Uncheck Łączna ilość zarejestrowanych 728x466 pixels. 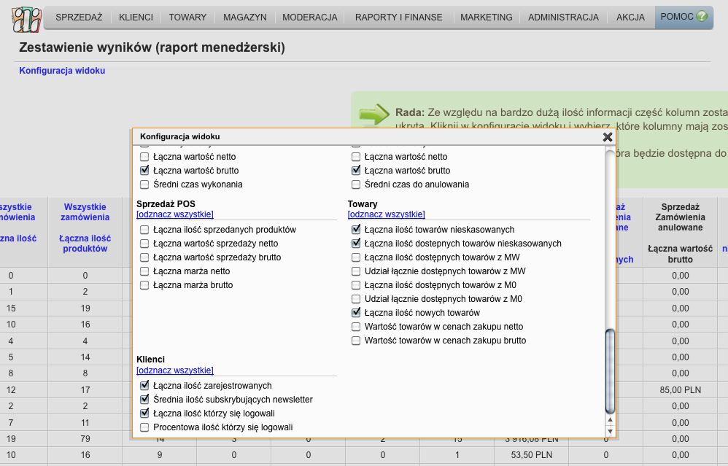[144, 386]
